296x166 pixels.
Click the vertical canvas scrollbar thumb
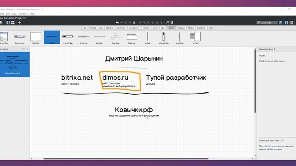coord(255,81)
